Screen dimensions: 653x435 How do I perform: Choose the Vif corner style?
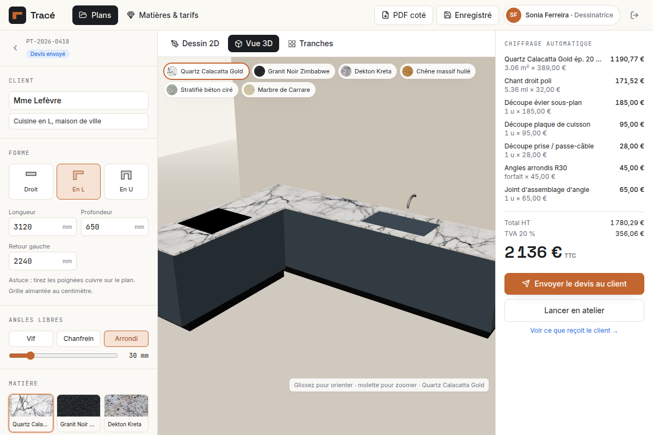31,339
